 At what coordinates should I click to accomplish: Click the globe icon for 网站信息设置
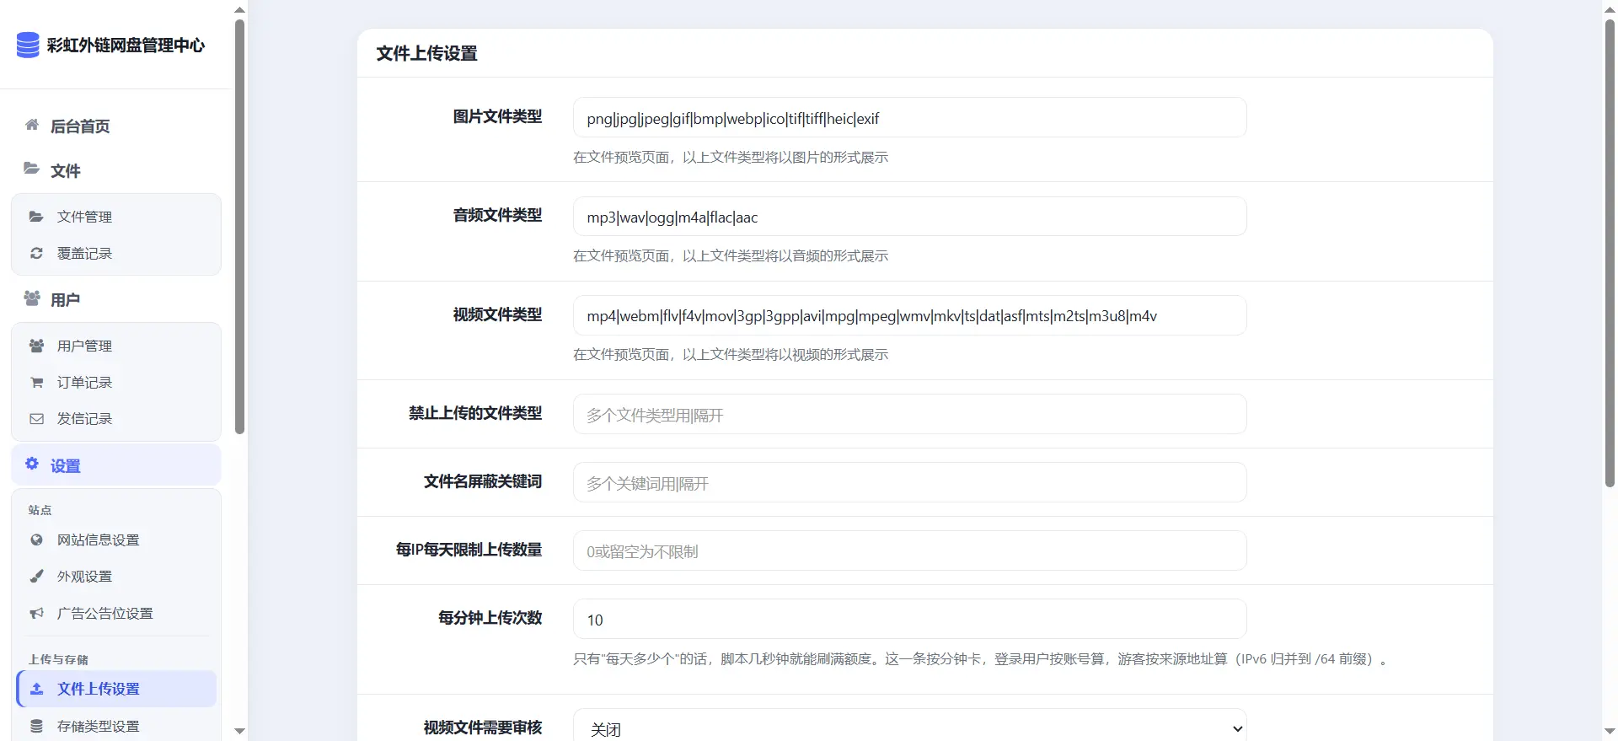pos(36,540)
